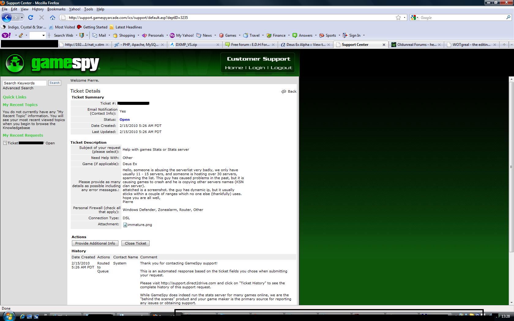This screenshot has height=321, width=514.
Task: Open a new tab with the plus button
Action: point(504,45)
